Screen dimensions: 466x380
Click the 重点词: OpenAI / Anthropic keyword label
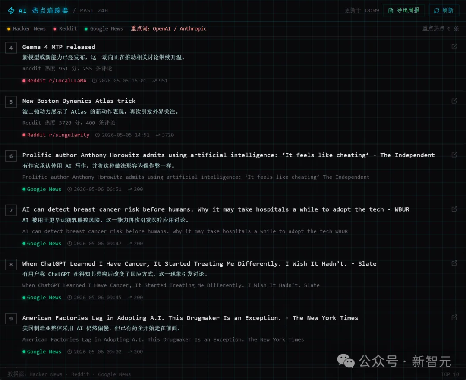coord(169,28)
